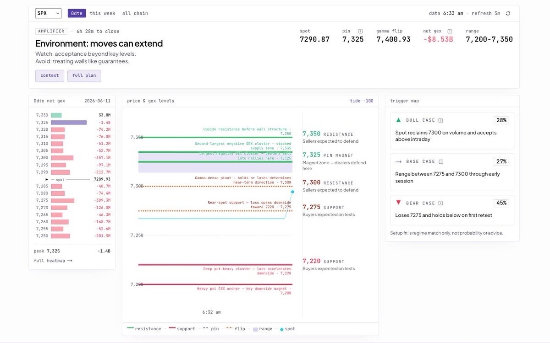Click the peak 7,325 summary text
The height and width of the screenshot is (343, 550).
(x=47, y=251)
